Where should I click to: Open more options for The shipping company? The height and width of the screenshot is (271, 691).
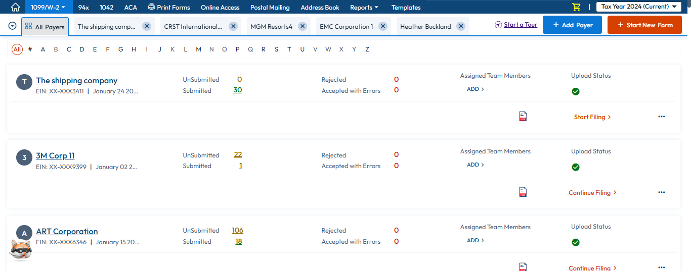click(x=662, y=117)
